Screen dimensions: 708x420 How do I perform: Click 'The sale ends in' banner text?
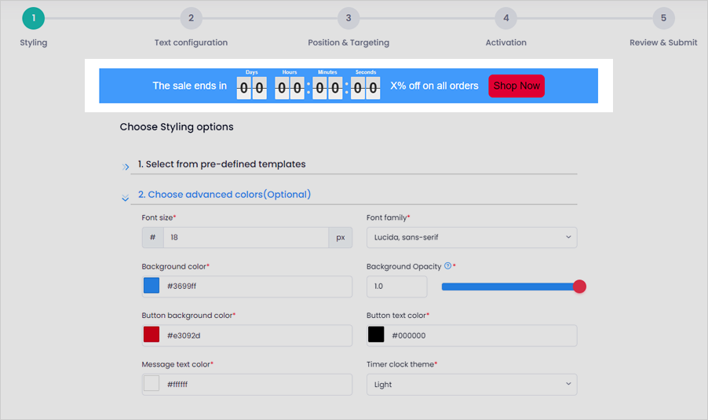(190, 86)
